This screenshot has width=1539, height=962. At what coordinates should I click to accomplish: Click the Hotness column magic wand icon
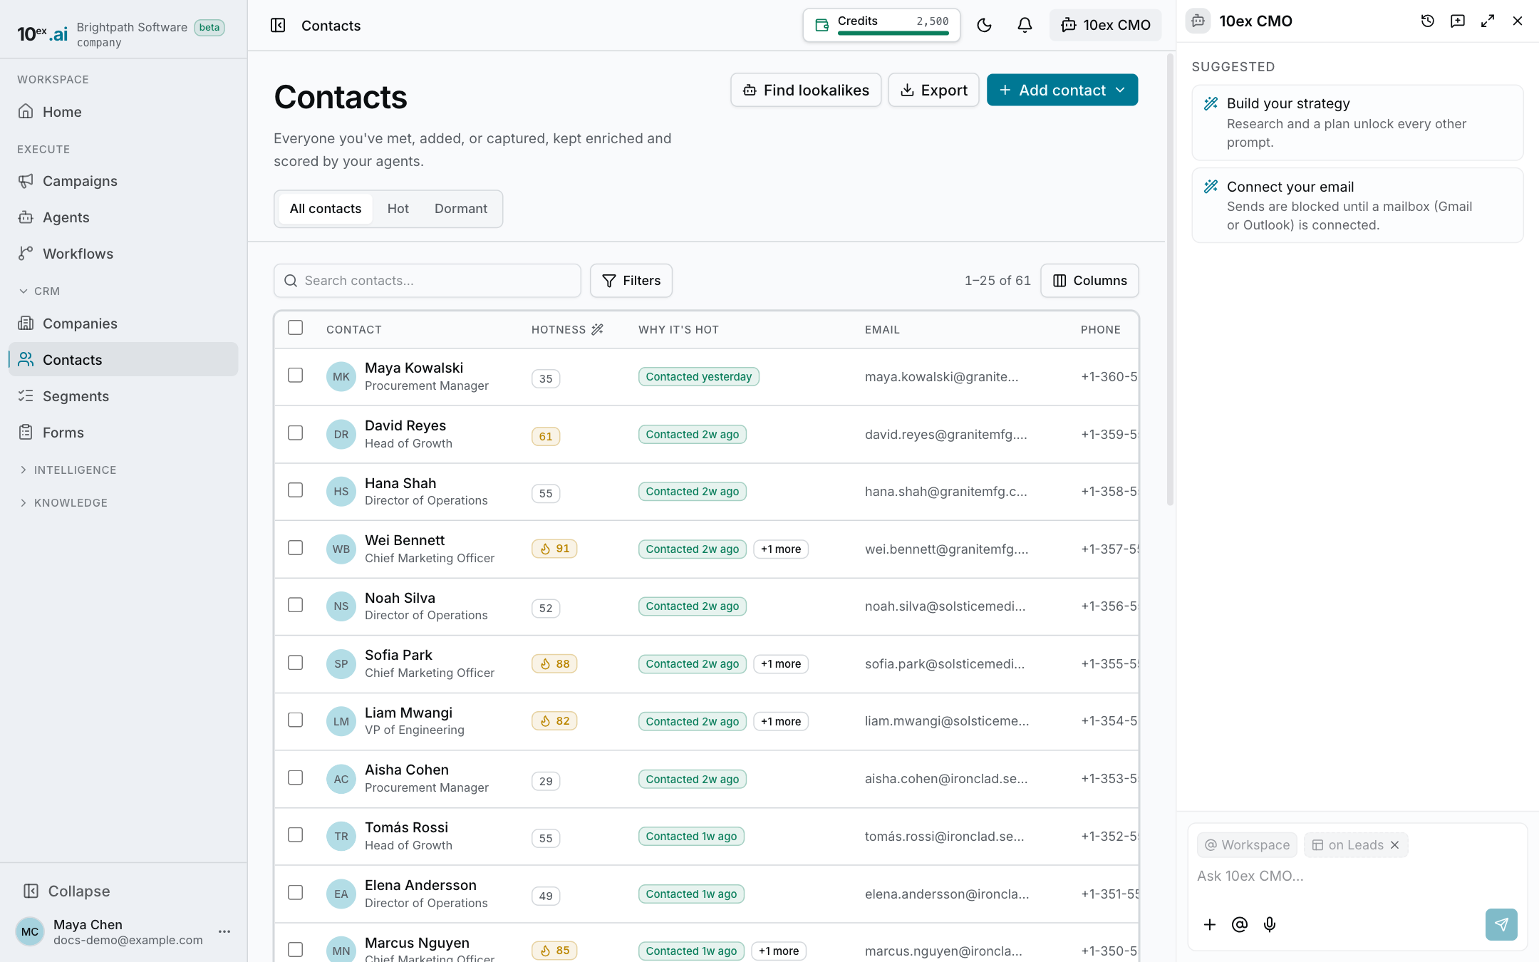597,329
